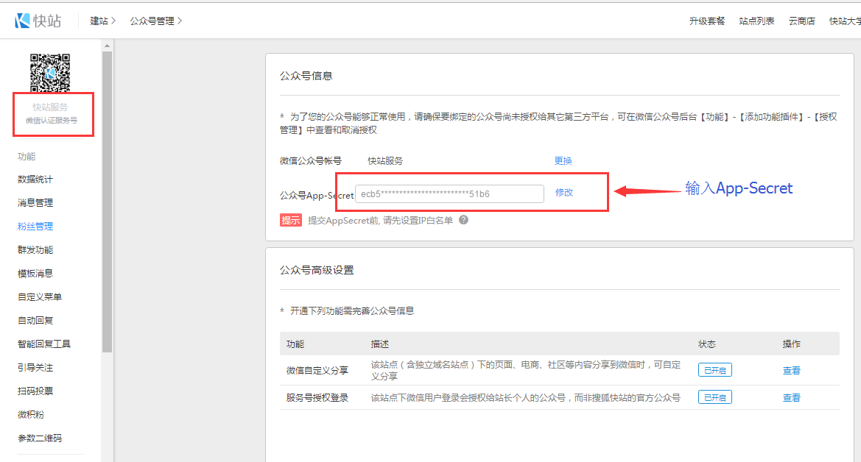View 服务号授权登录 details via 查看
The image size is (861, 462).
(791, 397)
